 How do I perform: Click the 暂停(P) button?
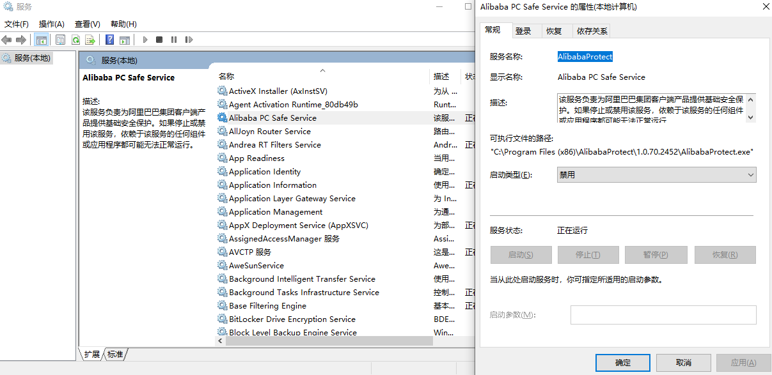(656, 255)
